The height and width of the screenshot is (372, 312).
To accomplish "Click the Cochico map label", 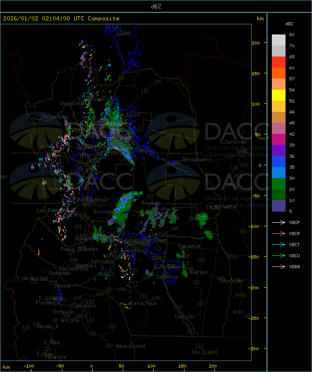I will click(x=184, y=317).
